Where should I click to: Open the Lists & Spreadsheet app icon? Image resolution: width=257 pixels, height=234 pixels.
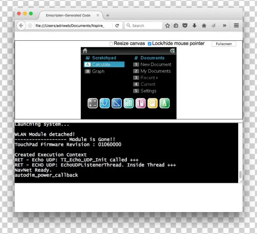(128, 103)
